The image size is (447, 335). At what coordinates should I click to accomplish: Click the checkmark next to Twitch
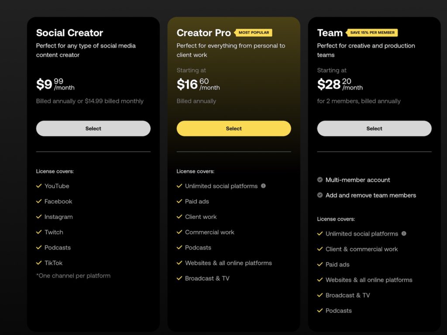coord(39,232)
